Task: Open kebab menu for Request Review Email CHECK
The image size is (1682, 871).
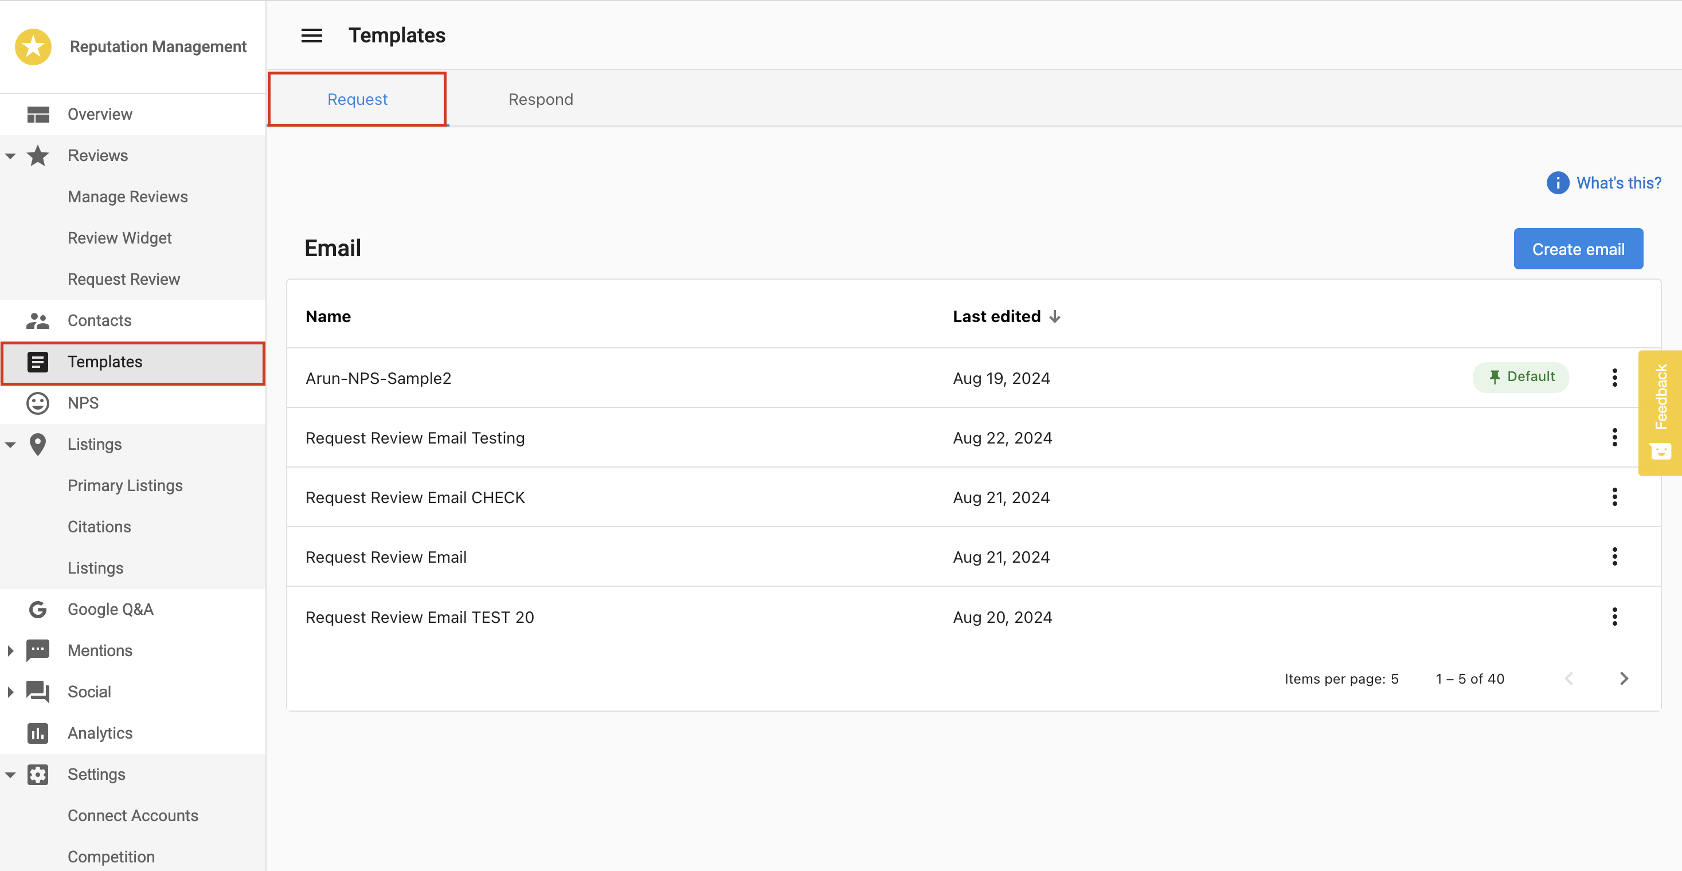Action: click(x=1615, y=496)
